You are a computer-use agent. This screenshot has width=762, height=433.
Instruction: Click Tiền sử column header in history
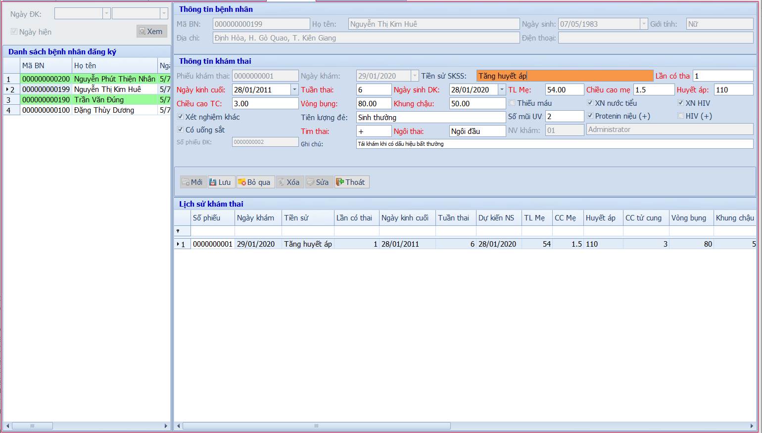pos(308,217)
